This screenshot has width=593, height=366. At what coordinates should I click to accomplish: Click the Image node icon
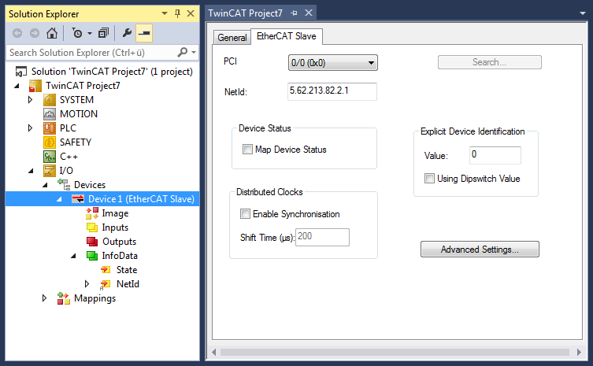(92, 213)
